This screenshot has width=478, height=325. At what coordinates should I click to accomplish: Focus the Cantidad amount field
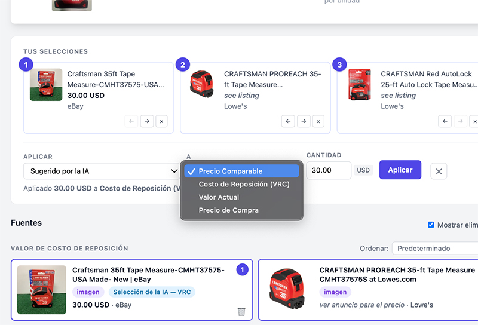[x=329, y=170]
